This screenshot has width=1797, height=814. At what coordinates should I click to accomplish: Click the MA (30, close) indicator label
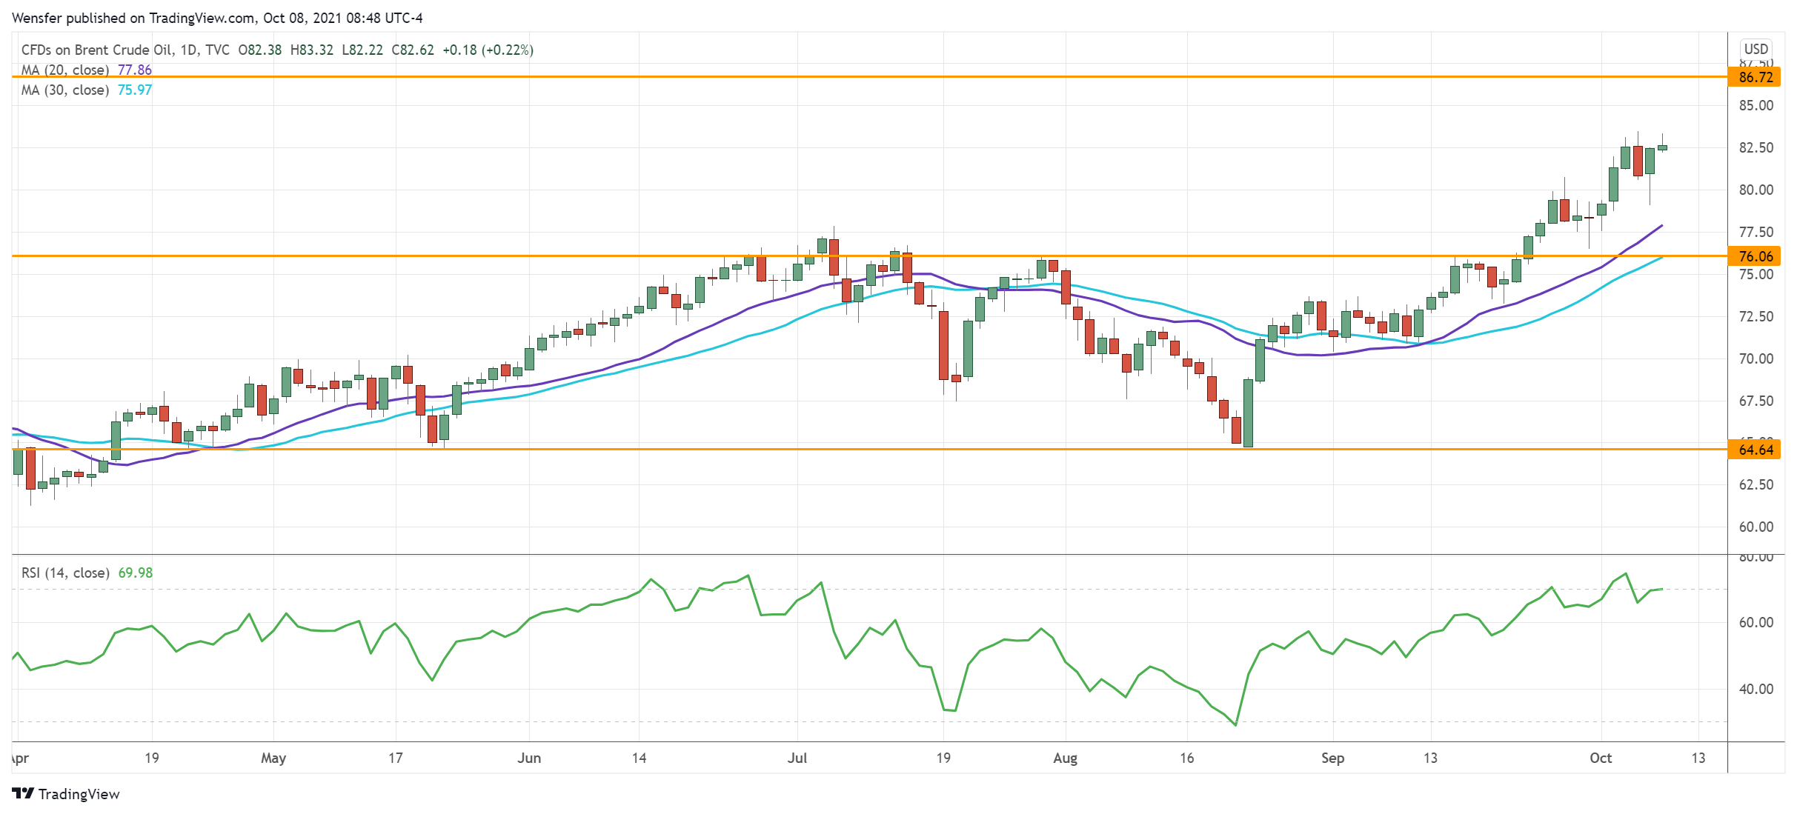pyautogui.click(x=65, y=90)
